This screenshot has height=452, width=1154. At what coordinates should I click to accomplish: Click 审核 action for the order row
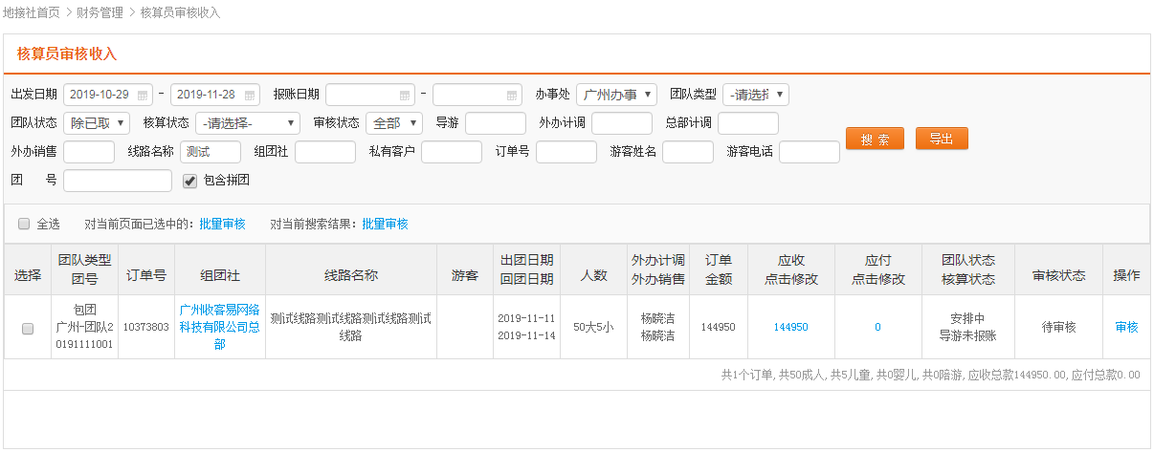tap(1126, 327)
